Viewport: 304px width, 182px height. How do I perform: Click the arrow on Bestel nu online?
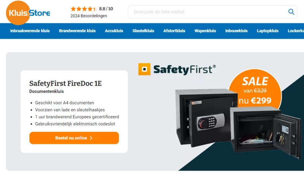[91, 138]
